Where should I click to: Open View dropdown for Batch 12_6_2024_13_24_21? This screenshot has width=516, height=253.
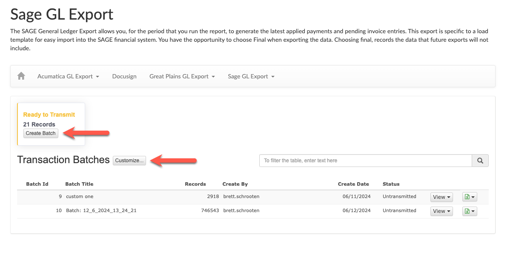click(x=441, y=211)
